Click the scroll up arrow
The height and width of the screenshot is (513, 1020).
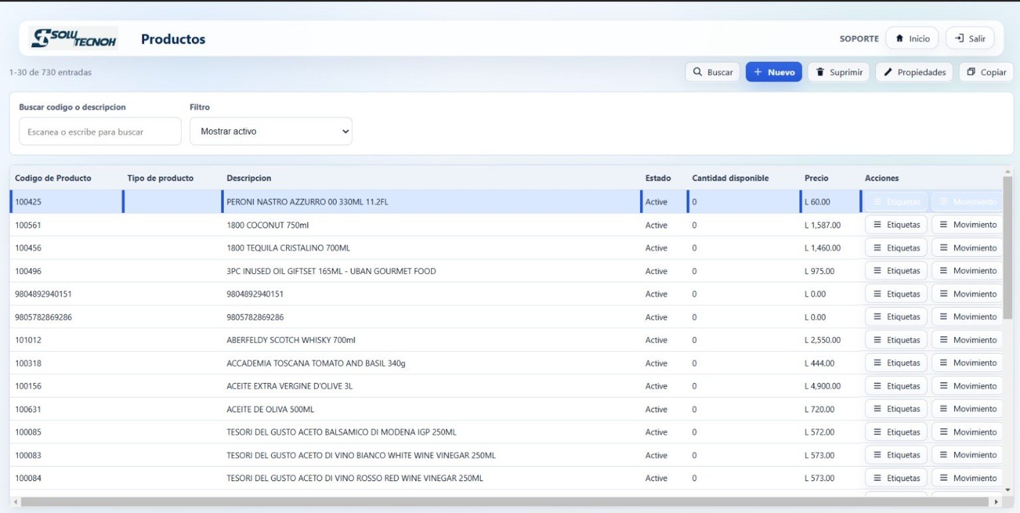[x=1008, y=171]
